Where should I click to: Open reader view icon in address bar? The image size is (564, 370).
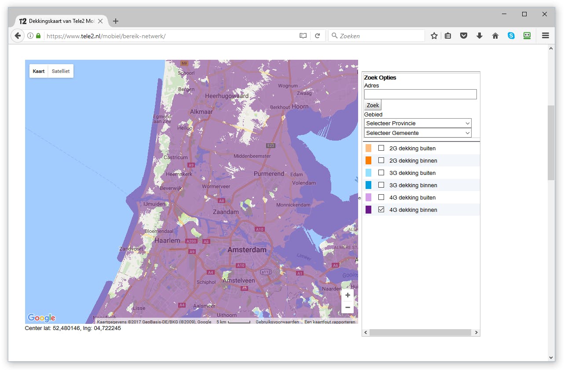(x=303, y=36)
